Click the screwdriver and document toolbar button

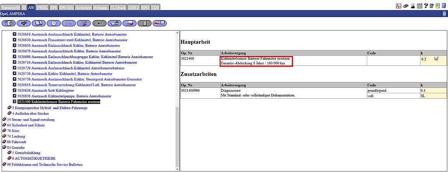tap(160, 24)
